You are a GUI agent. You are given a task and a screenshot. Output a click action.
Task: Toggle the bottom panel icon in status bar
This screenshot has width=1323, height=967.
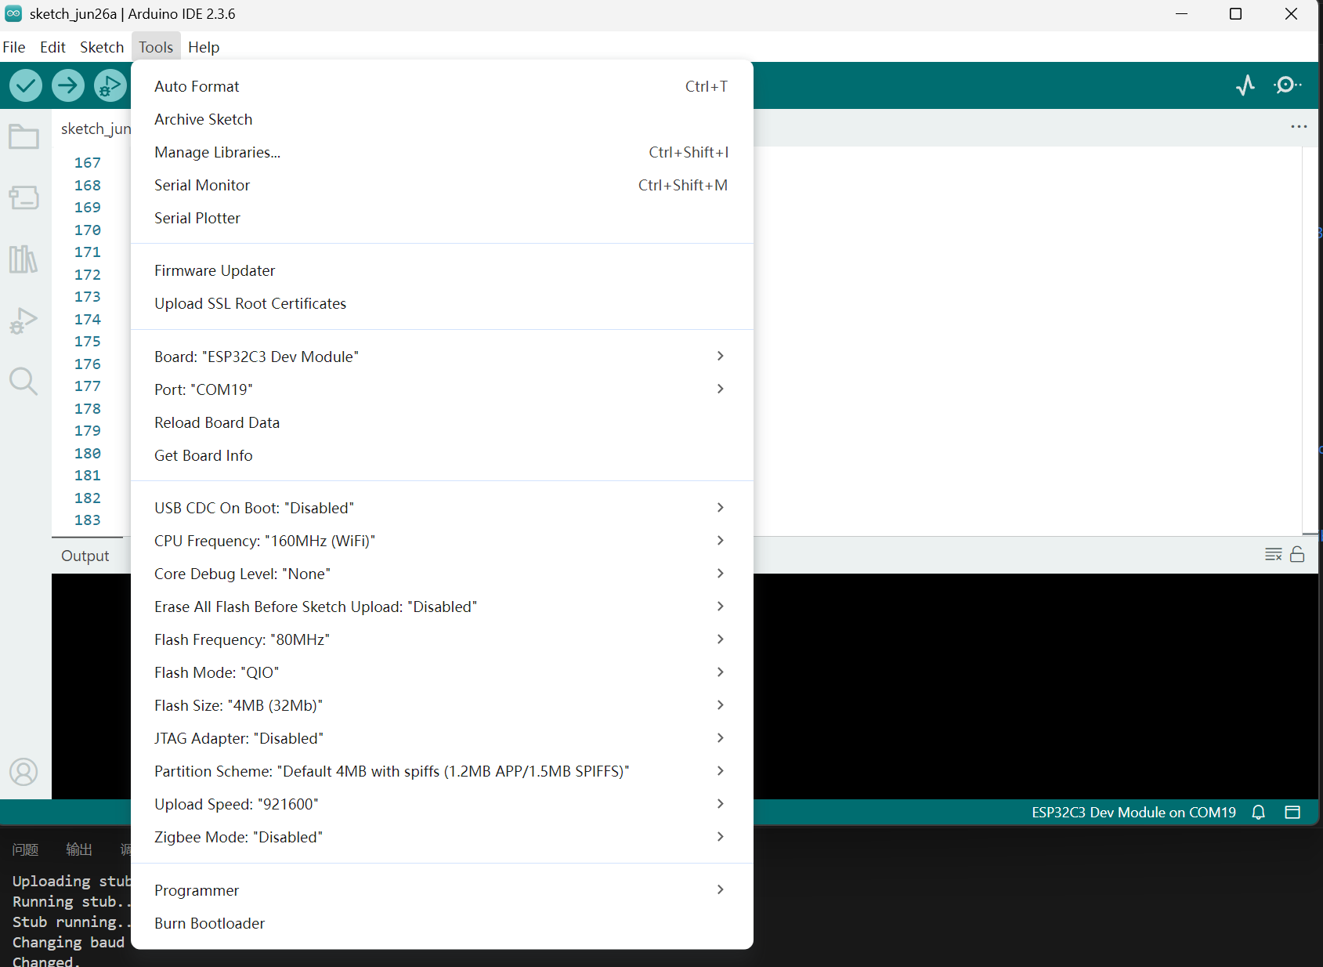(x=1292, y=813)
